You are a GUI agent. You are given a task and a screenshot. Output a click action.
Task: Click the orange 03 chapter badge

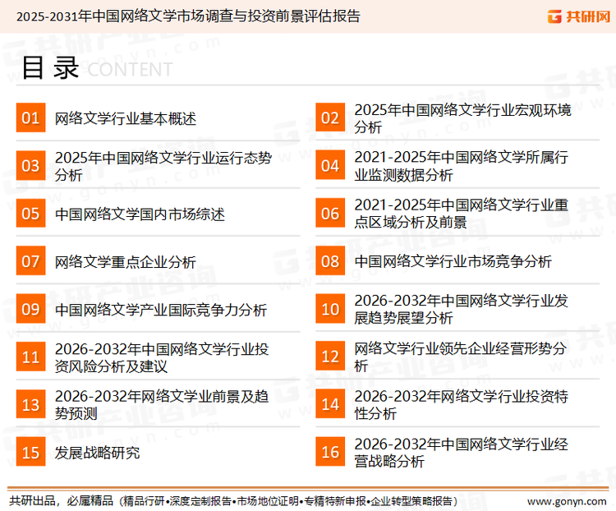coord(30,165)
